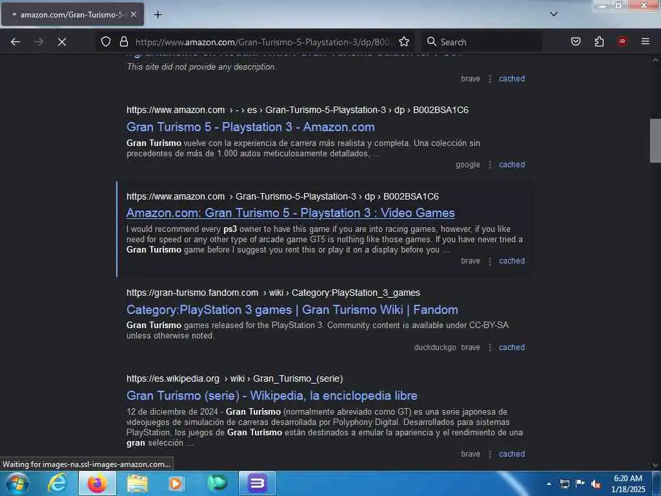The height and width of the screenshot is (496, 661).
Task: Click the muted volume speaker tray icon
Action: (596, 484)
